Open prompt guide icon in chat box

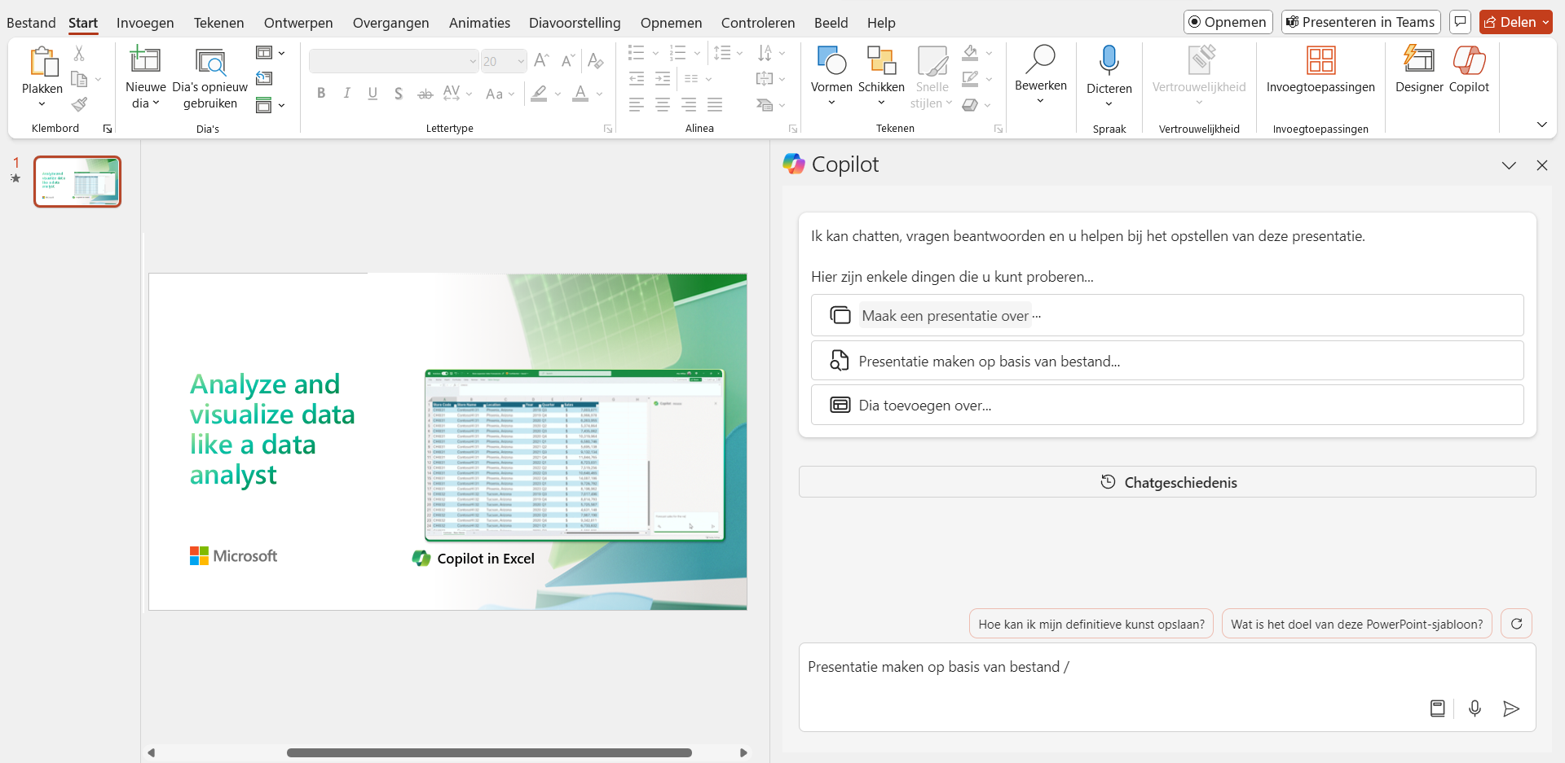coord(1438,708)
